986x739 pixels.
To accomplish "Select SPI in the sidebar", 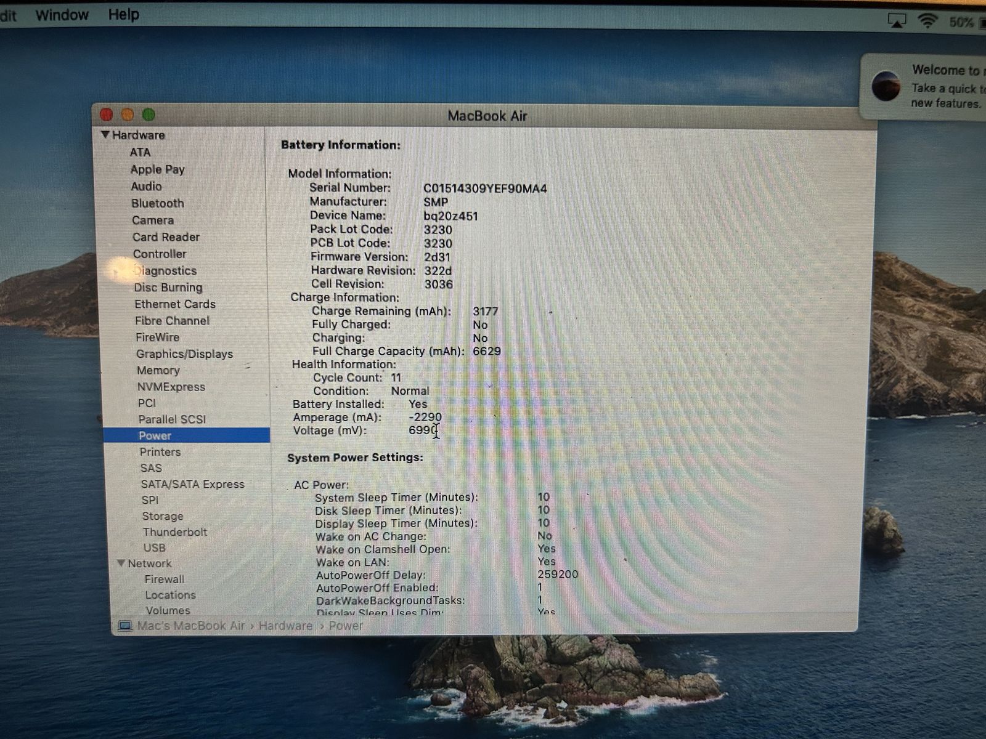I will click(150, 500).
